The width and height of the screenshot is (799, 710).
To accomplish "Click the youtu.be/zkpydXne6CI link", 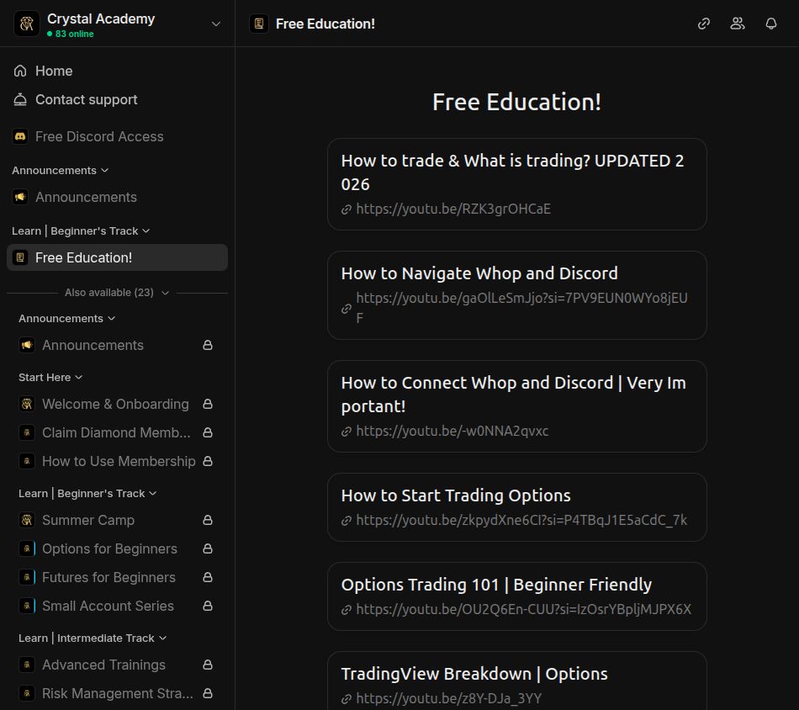I will click(x=521, y=521).
